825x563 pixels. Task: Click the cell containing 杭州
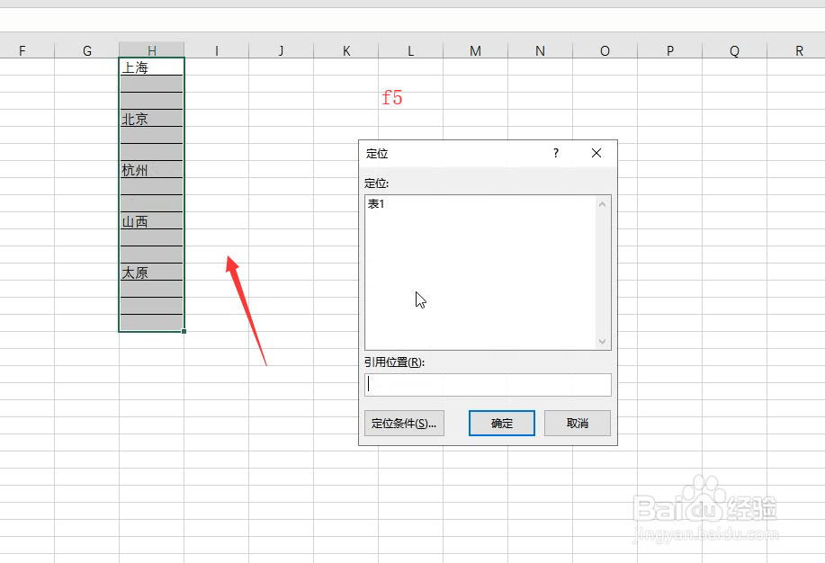pos(151,169)
